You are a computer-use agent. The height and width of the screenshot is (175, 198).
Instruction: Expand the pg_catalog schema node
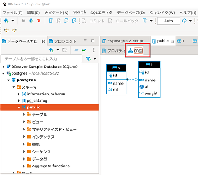tap(19, 101)
